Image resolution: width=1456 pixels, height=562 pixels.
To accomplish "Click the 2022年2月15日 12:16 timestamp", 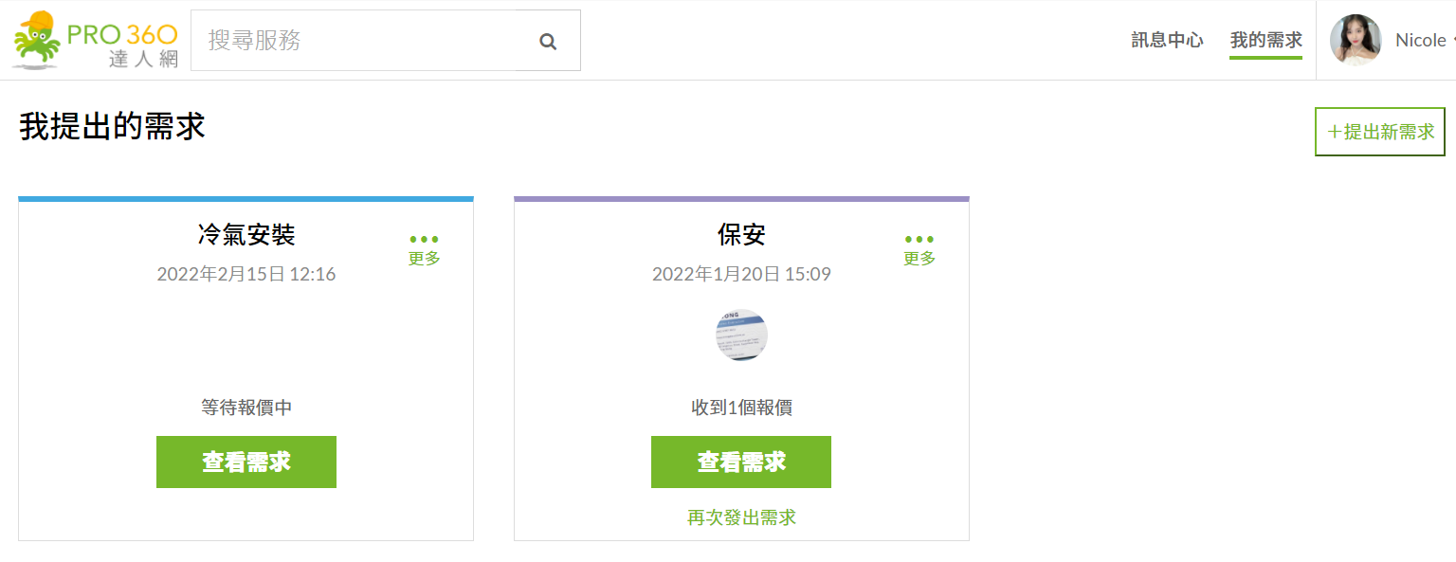I will (246, 275).
